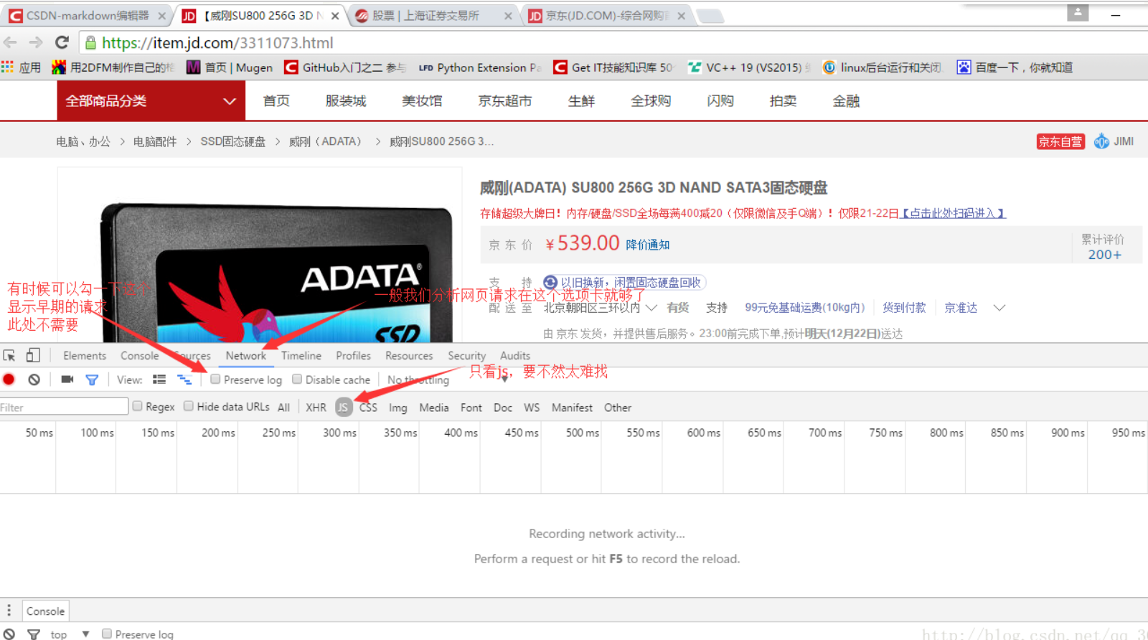
Task: Click the red record network log button
Action: pyautogui.click(x=9, y=380)
